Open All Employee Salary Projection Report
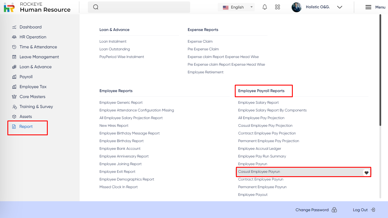The image size is (388, 218). pyautogui.click(x=131, y=118)
